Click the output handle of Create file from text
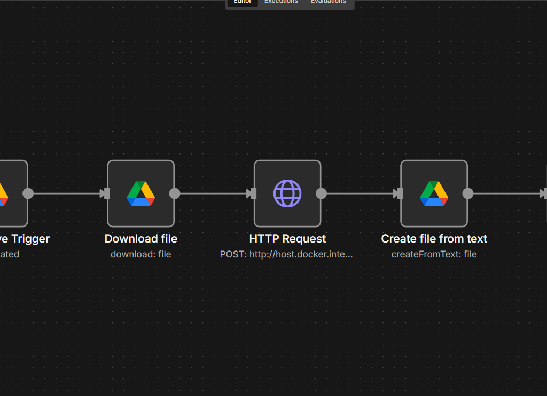Viewport: 547px width, 396px height. pyautogui.click(x=468, y=193)
